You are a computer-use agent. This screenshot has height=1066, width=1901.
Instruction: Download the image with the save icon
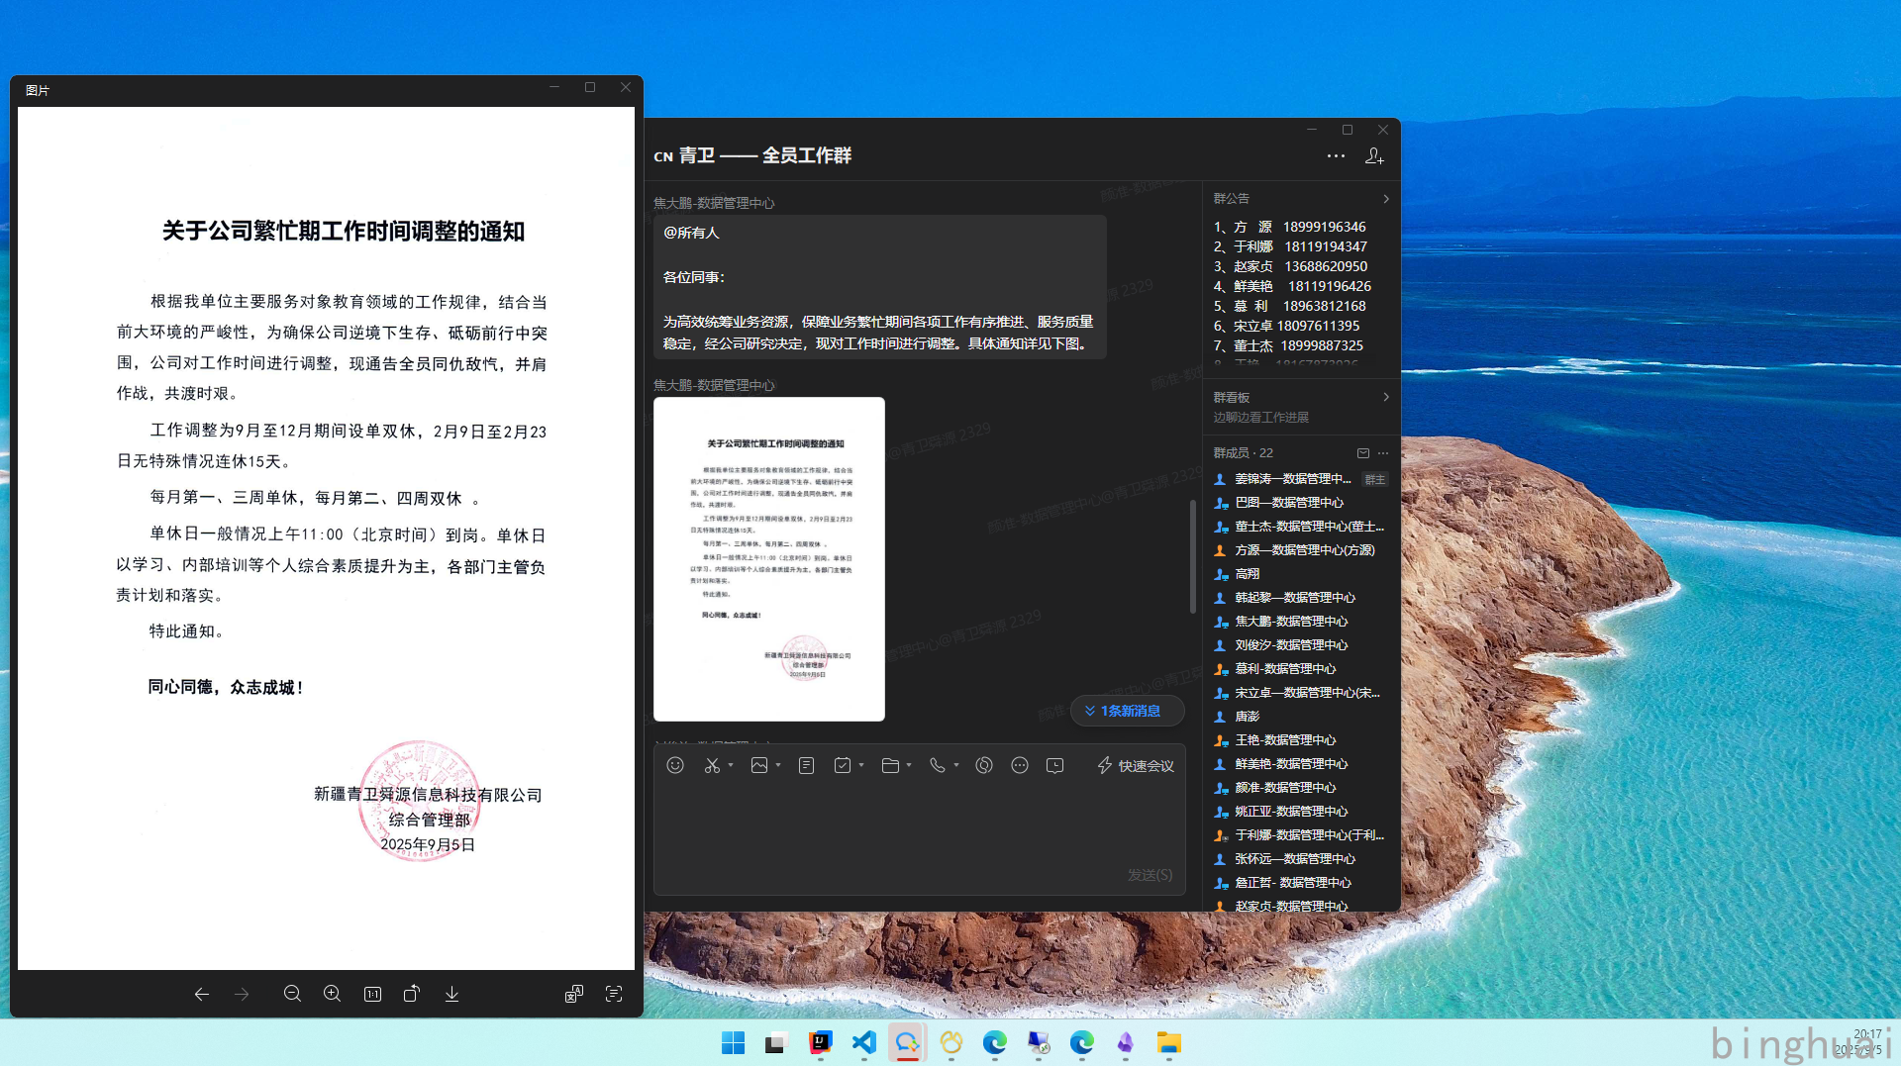[451, 994]
